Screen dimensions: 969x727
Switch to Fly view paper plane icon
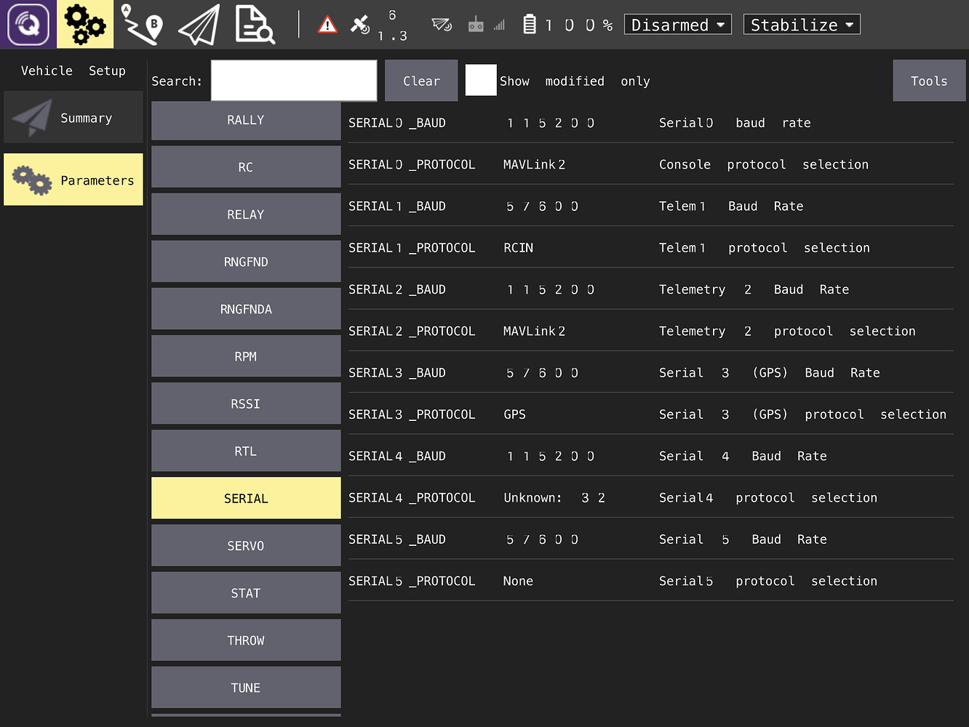(x=199, y=25)
